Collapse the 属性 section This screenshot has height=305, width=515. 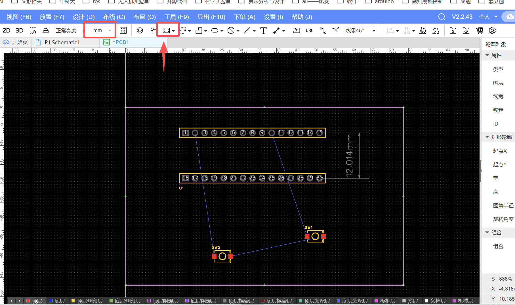(487, 55)
